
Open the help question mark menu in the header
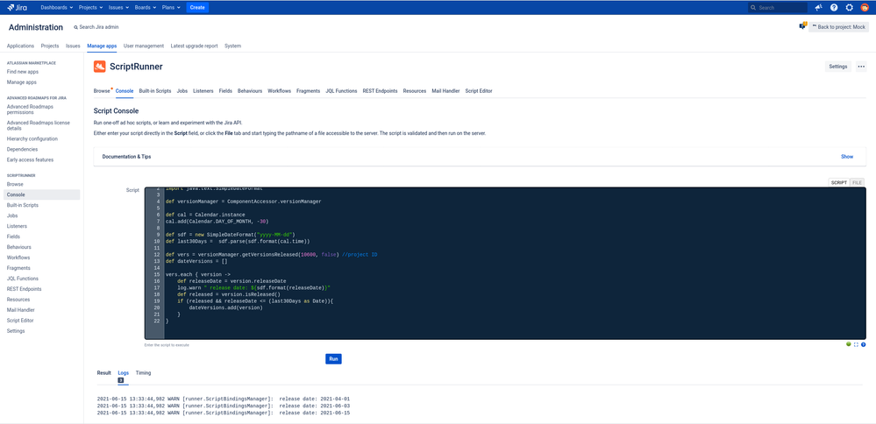(834, 8)
